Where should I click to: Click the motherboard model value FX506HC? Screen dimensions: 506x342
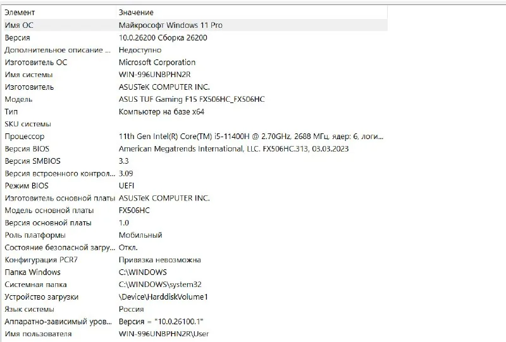[x=134, y=211]
